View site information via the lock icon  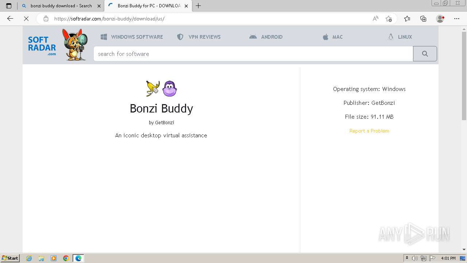click(x=46, y=19)
